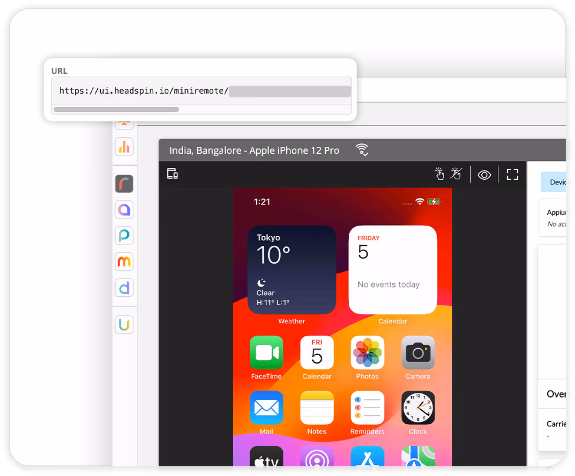Click the 'India, Bangalore - Apple iPhone 12 Pro' title

(x=254, y=150)
